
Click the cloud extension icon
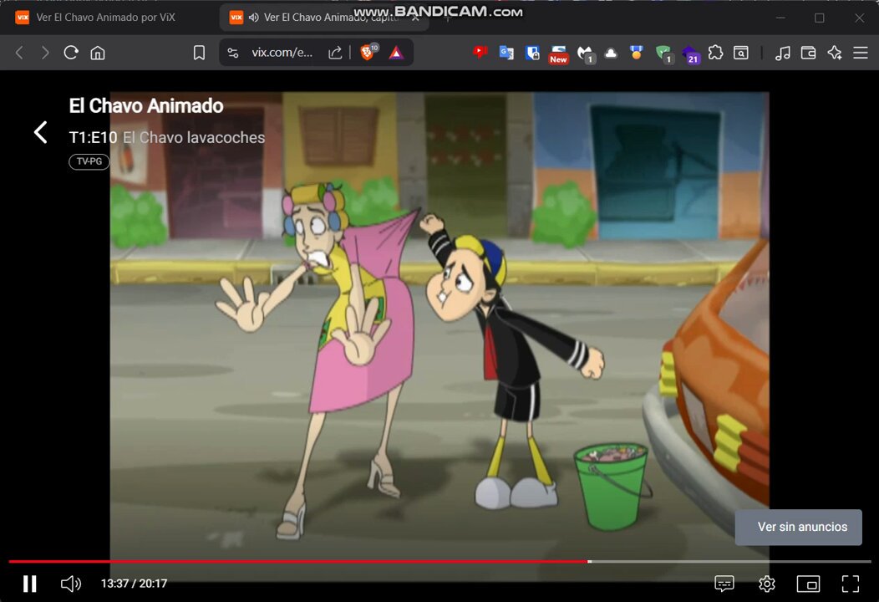[611, 53]
